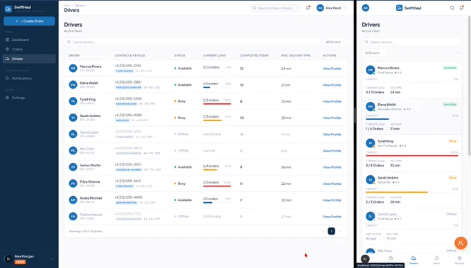Click Elena Walsh's blue capacity bar in mobile card
This screenshot has width=471, height=268.
[x=377, y=119]
